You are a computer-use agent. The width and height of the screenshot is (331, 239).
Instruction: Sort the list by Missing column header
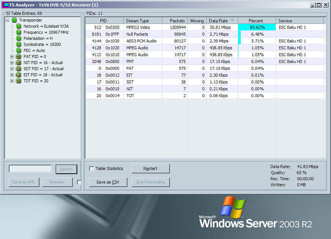197,21
